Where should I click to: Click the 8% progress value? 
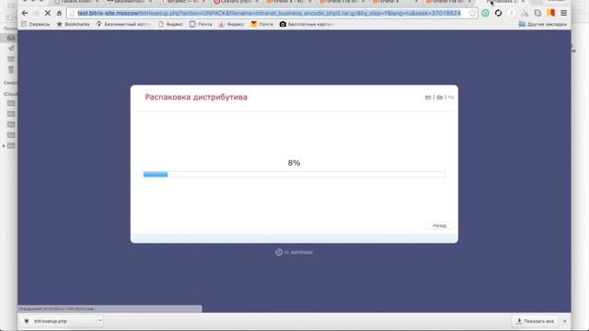[294, 163]
